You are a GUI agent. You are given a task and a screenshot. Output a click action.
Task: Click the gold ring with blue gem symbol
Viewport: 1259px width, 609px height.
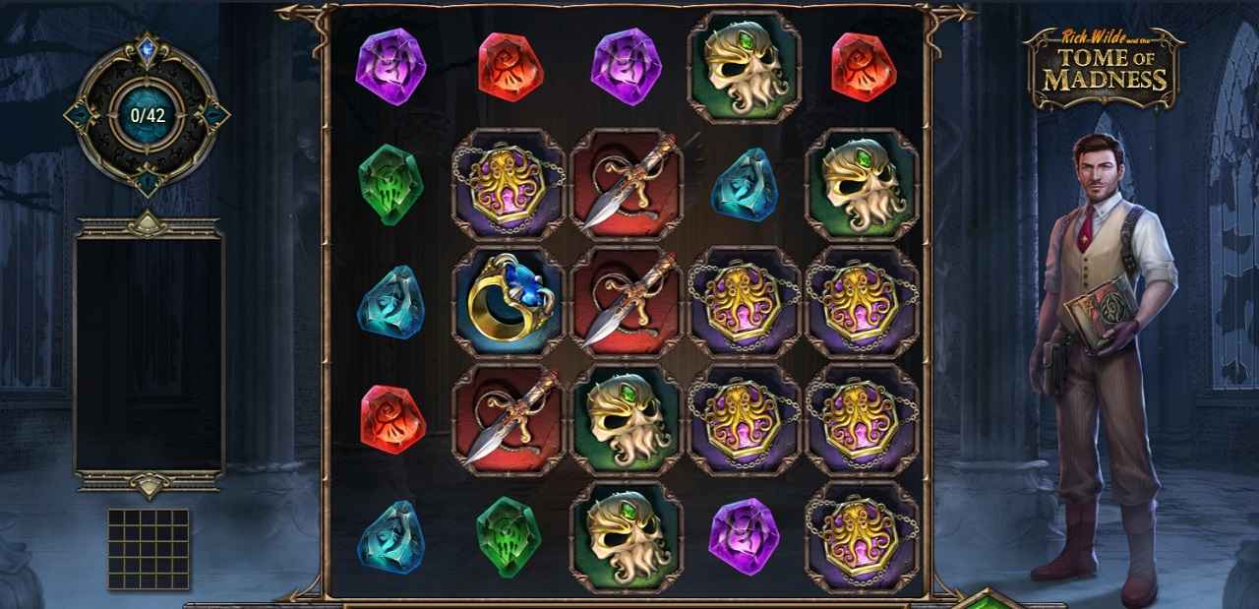tap(509, 302)
